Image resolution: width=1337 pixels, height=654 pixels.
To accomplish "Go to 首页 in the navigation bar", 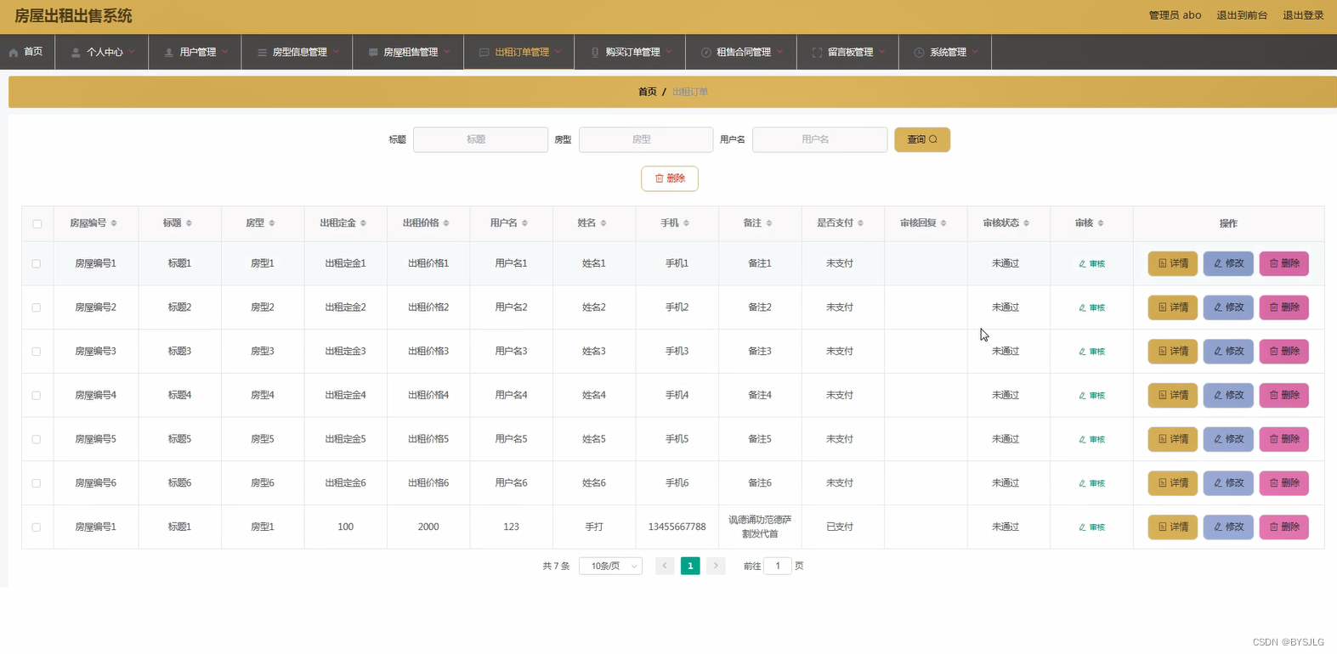I will [33, 53].
